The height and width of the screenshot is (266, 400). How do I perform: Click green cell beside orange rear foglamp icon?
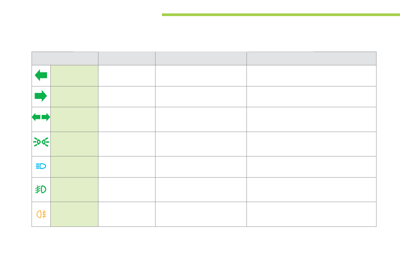click(74, 214)
